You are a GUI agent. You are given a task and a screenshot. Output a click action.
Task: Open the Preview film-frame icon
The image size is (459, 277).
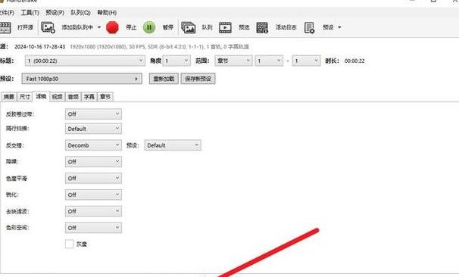(x=225, y=27)
